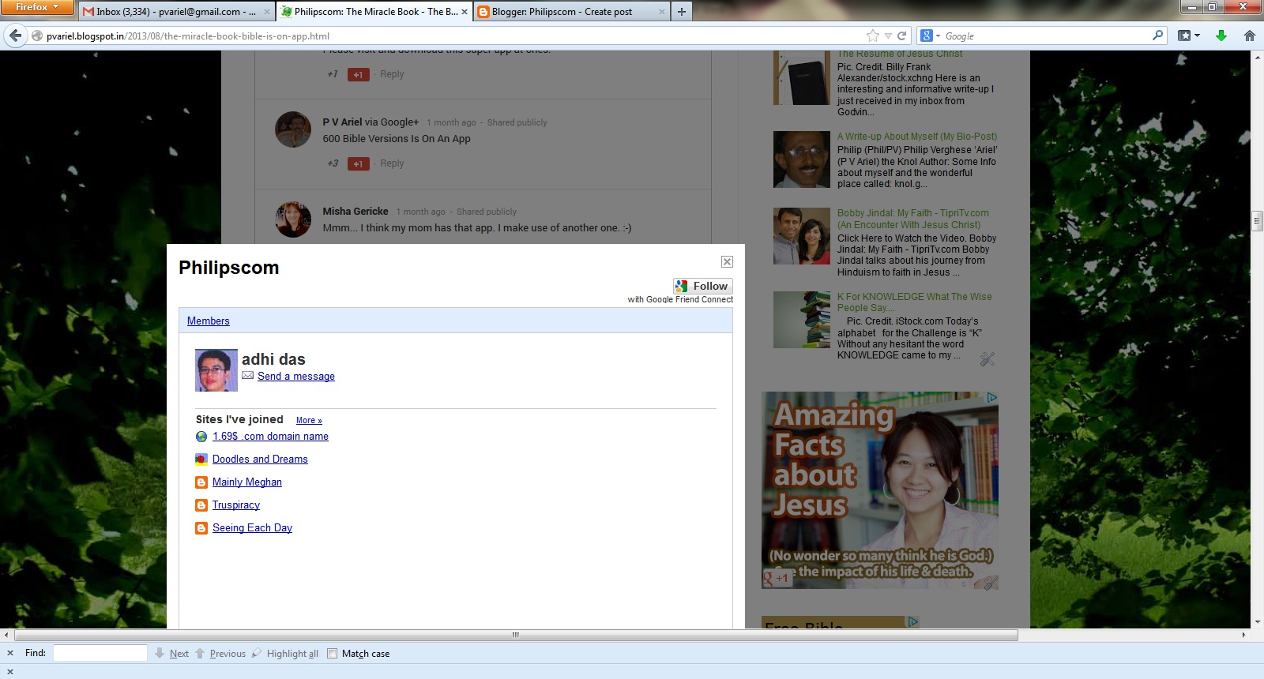Viewport: 1264px width, 679px height.
Task: Click the wrench icon under the KNOWLEDGE post
Action: click(x=987, y=359)
